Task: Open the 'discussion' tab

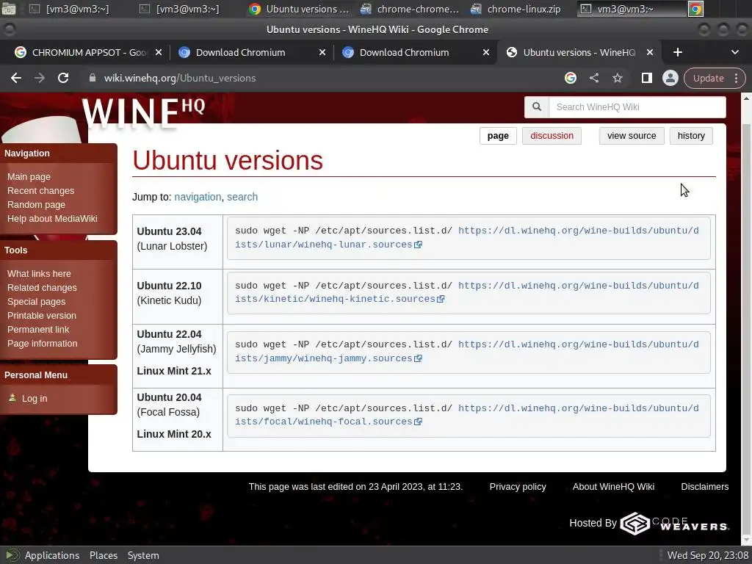Action: [x=552, y=136]
